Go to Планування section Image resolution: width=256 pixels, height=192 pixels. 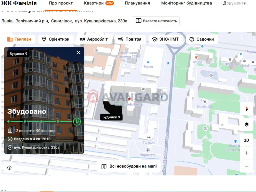137,3
